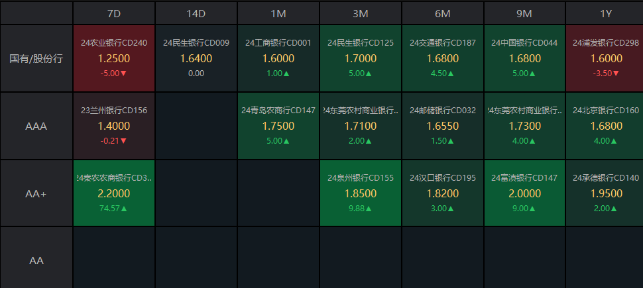This screenshot has height=288, width=643.
Task: Select the 14D tenor column header
Action: coord(196,13)
